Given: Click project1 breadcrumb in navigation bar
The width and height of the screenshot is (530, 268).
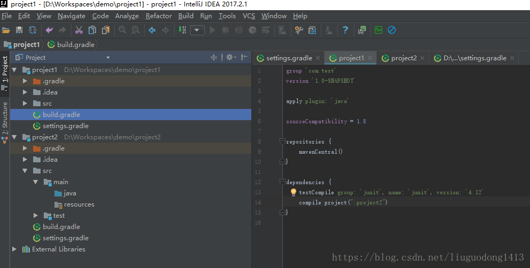Looking at the screenshot, I should (22, 45).
